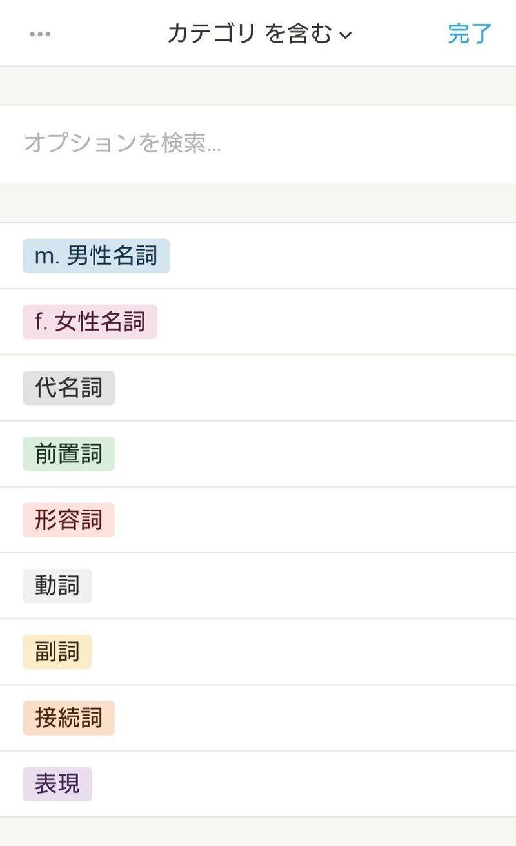The width and height of the screenshot is (516, 846).
Task: Select the m. 男性名詞 option
Action: (x=96, y=256)
